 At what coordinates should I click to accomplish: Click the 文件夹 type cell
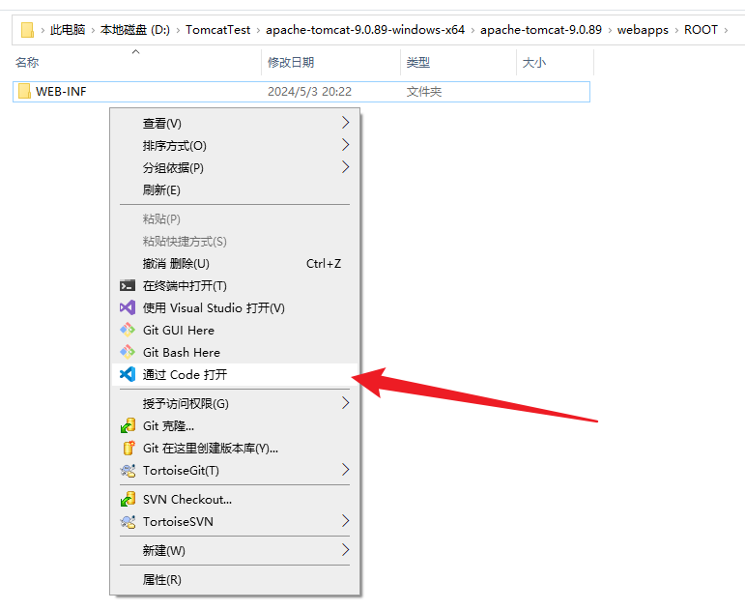424,92
